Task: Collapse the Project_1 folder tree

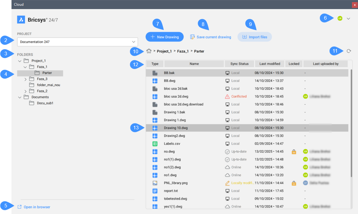Action: click(20, 61)
